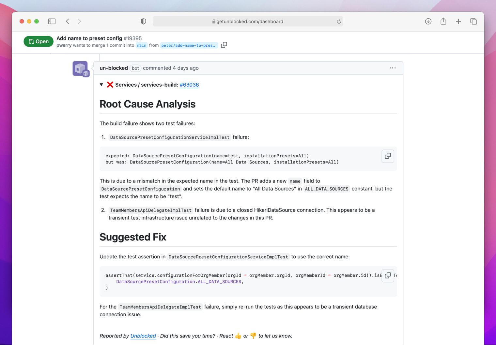Open the Share icon in Safari toolbar
Image resolution: width=496 pixels, height=345 pixels.
(443, 21)
